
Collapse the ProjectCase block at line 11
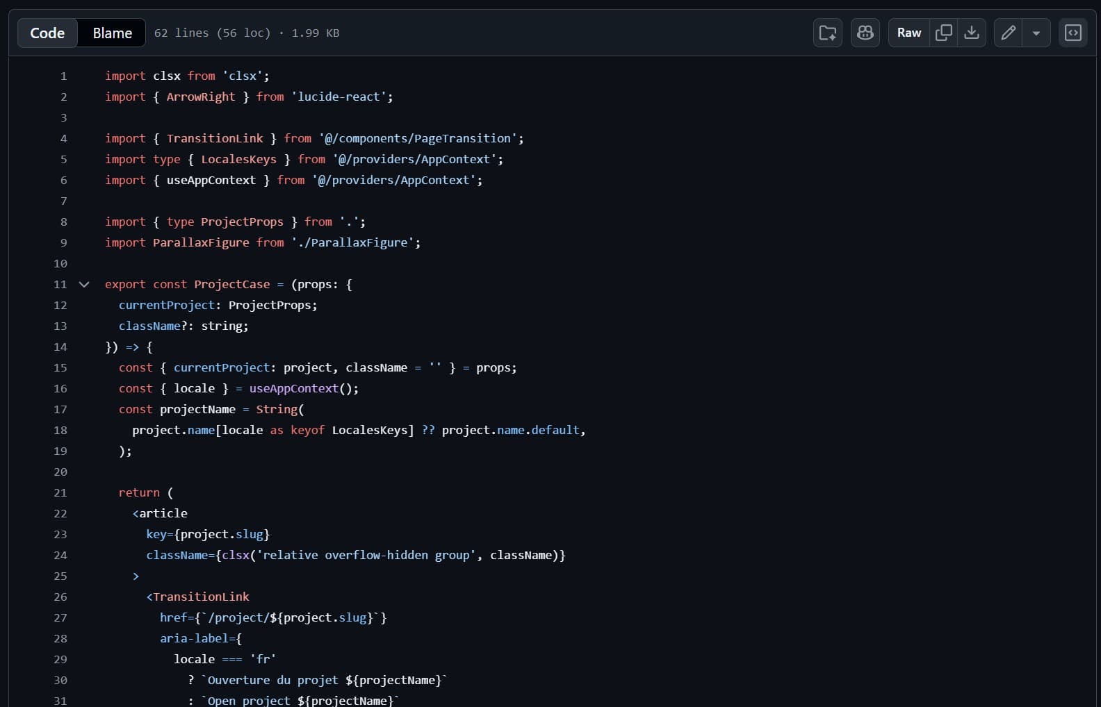[84, 284]
